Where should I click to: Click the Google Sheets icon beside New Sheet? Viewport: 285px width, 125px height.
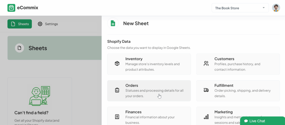[113, 23]
